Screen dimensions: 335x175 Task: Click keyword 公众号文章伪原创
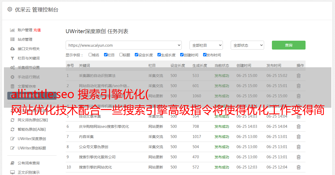pyautogui.click(x=94, y=147)
